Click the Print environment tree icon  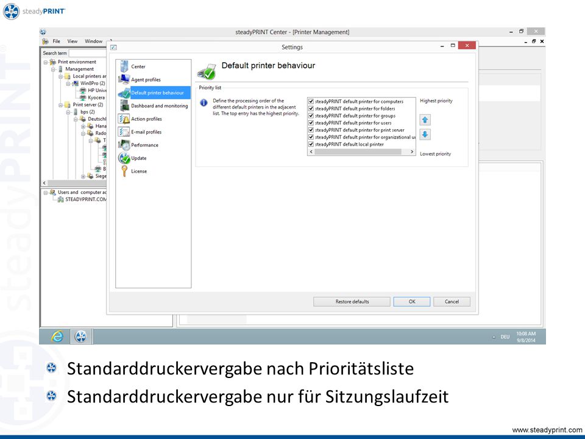pos(53,62)
